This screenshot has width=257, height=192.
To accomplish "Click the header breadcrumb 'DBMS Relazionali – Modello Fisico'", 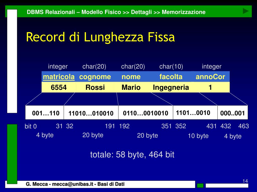I will click(74, 12).
